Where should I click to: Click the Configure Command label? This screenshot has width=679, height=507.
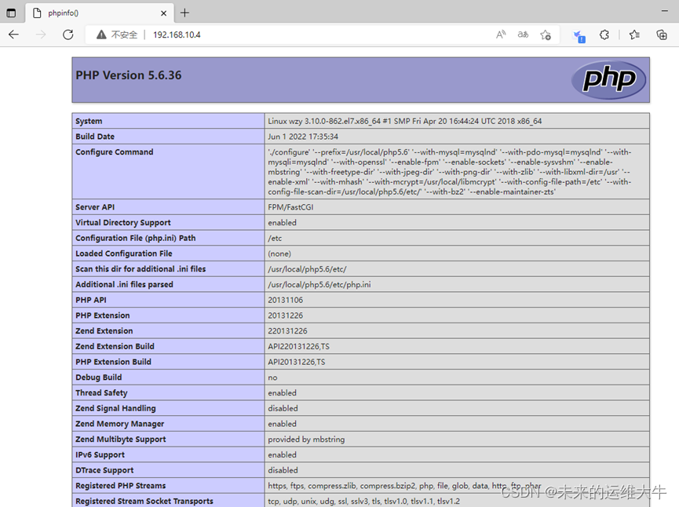115,152
